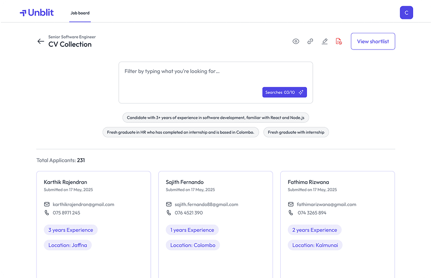The height and width of the screenshot is (278, 431).
Task: Click phone number 076 4521 390
Action: click(189, 213)
